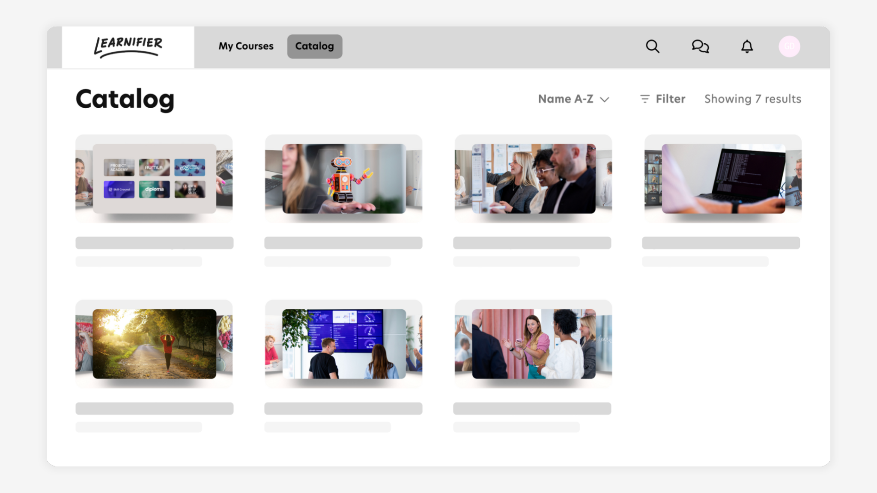Click the search magnifier icon

tap(652, 46)
